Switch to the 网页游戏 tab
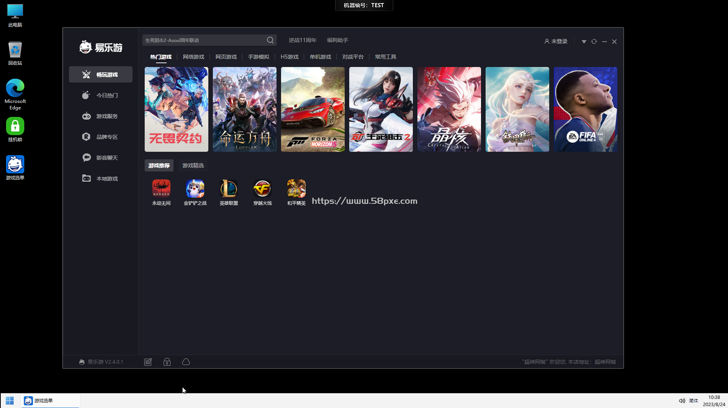 click(226, 57)
